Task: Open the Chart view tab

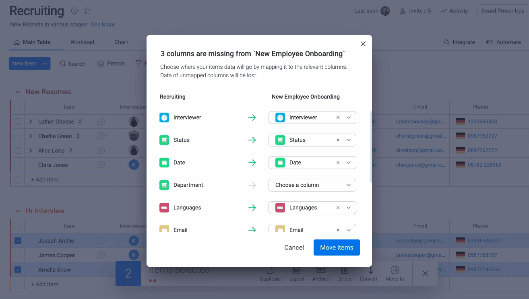Action: coord(121,42)
